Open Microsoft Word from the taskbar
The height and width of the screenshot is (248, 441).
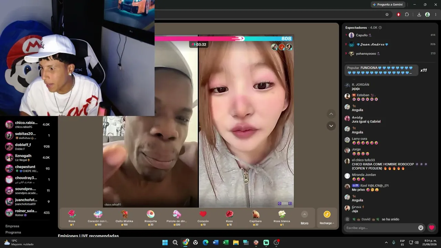[x=216, y=242]
